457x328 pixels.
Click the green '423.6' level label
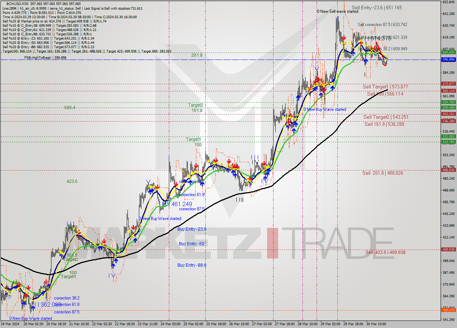72,181
